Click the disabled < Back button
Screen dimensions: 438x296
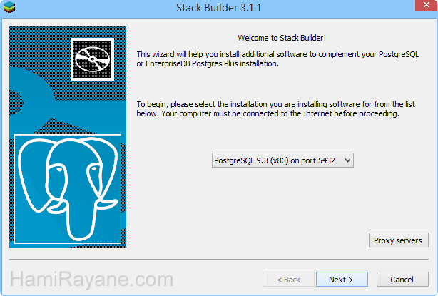[x=288, y=280]
